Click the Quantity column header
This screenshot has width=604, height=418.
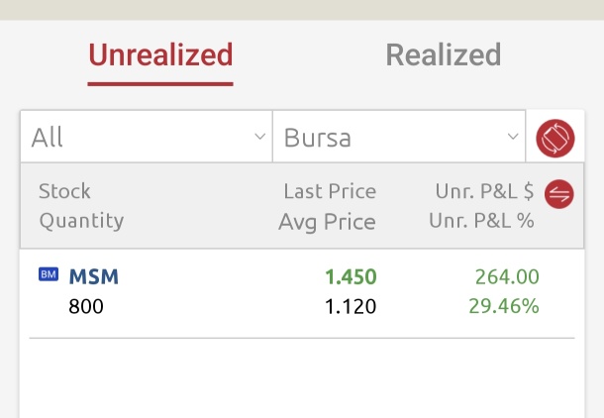tap(81, 221)
